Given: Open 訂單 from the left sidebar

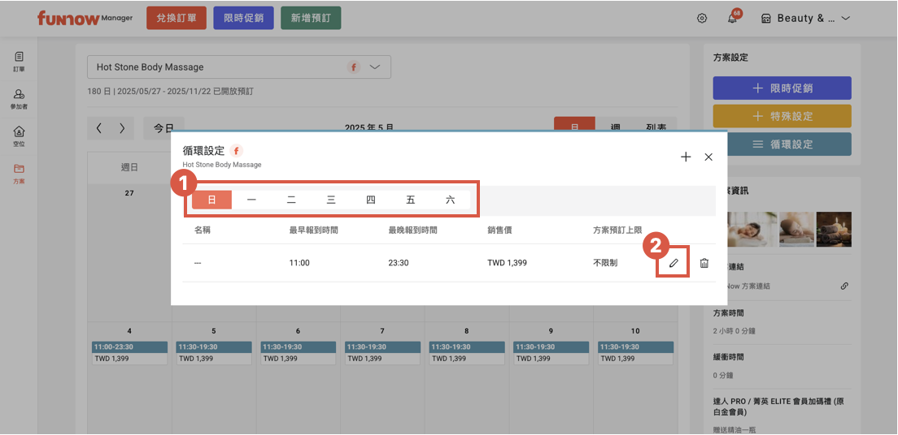Looking at the screenshot, I should (x=19, y=62).
